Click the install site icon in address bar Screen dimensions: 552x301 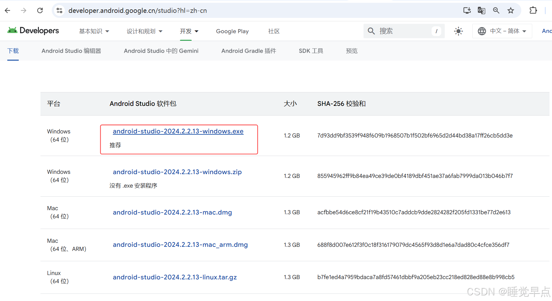(467, 10)
